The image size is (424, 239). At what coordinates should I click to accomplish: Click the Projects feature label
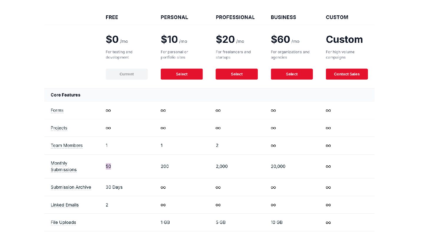click(59, 128)
